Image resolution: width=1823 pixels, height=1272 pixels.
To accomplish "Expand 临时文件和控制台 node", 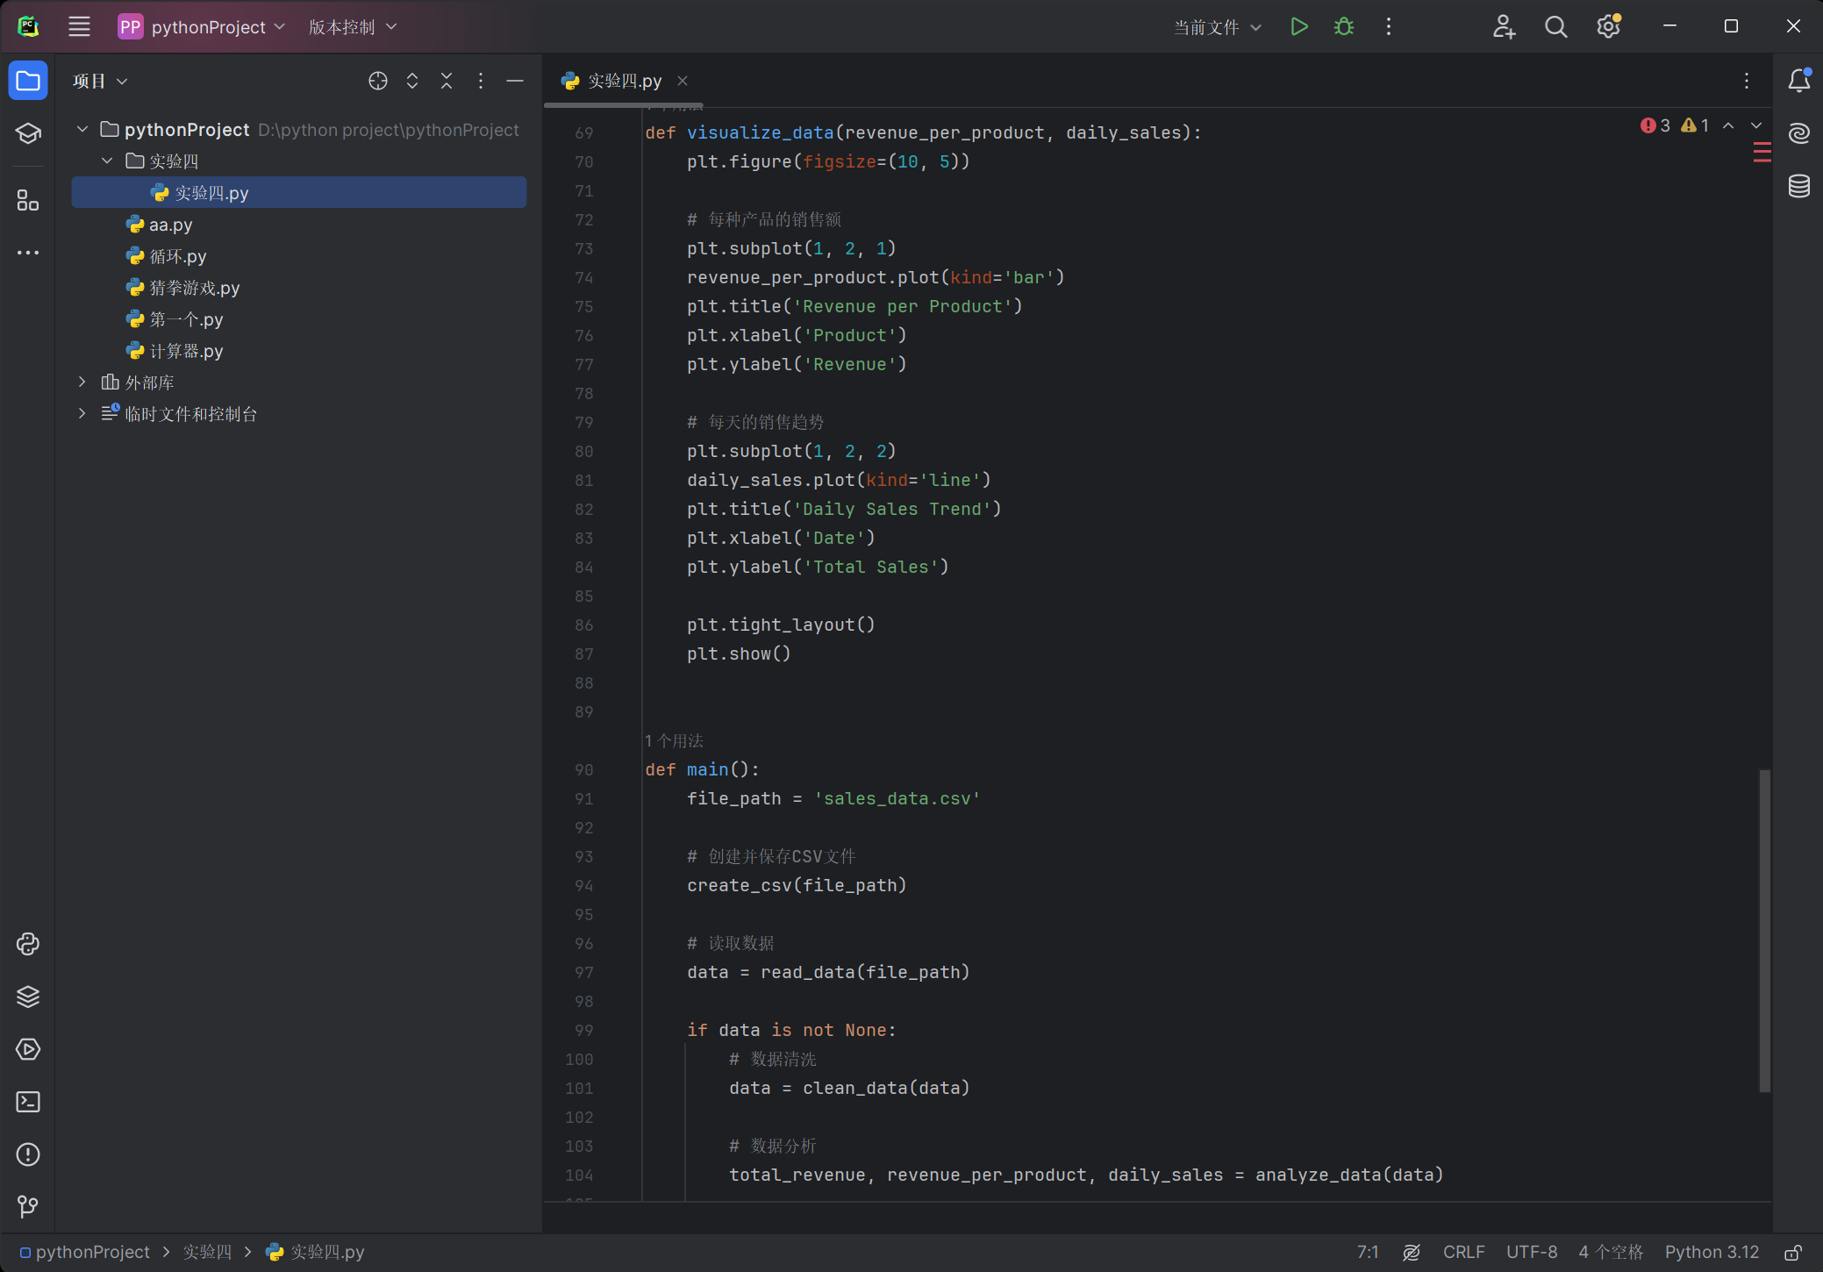I will click(82, 414).
